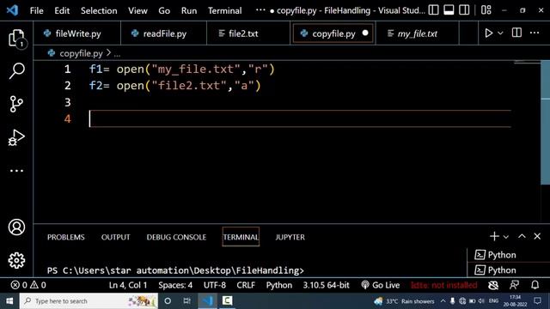Open the Terminal menu
550x309 pixels.
pyautogui.click(x=224, y=10)
